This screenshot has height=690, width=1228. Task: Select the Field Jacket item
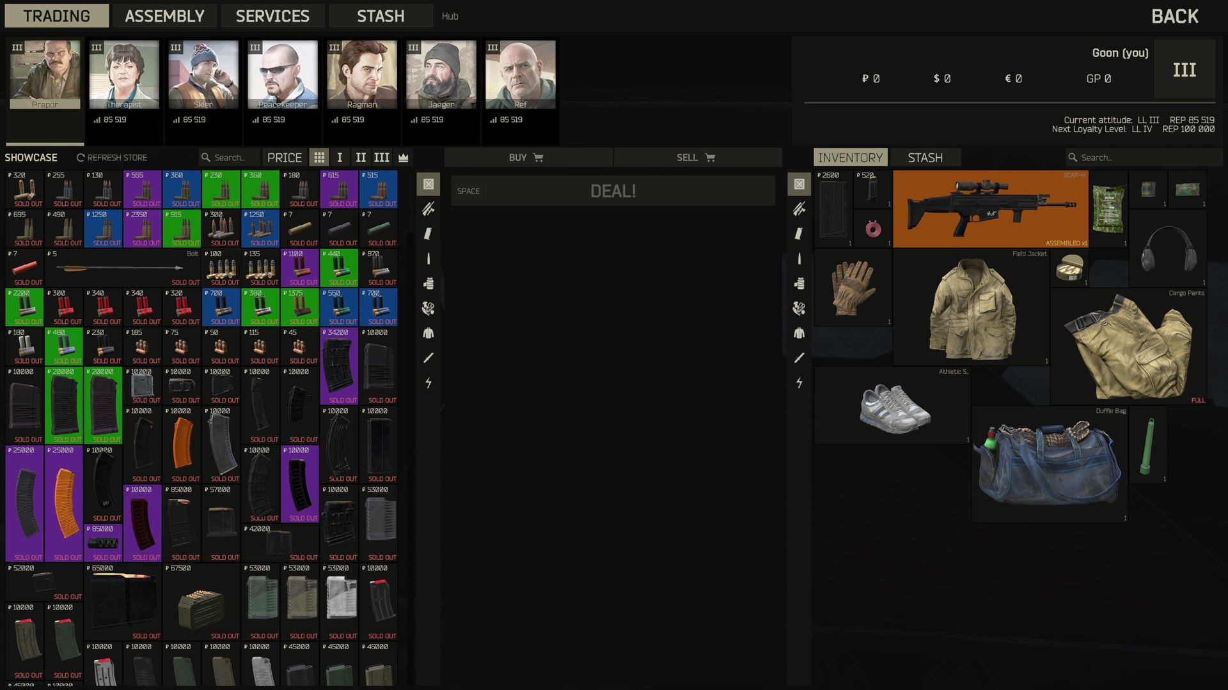pos(971,307)
